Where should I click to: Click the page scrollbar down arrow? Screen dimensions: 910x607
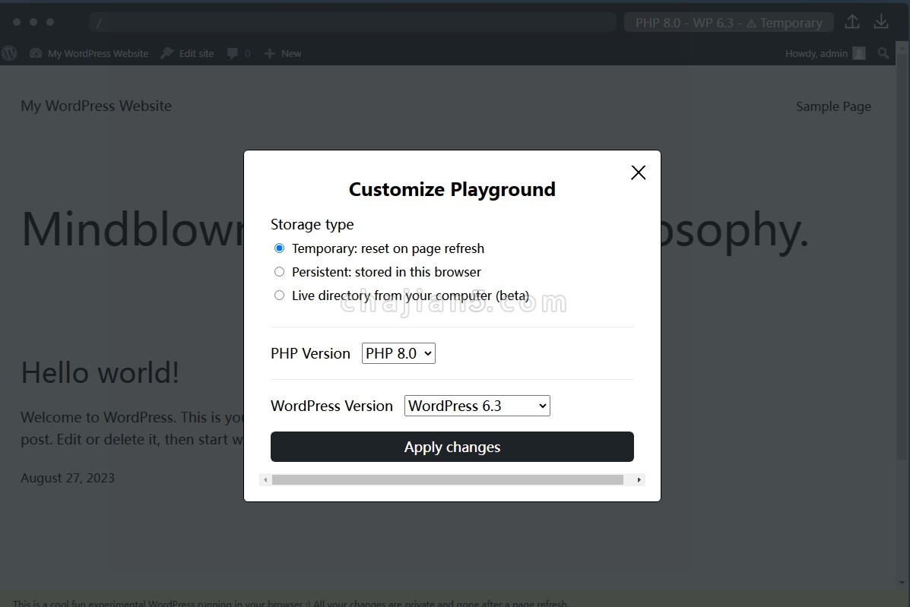tap(902, 583)
